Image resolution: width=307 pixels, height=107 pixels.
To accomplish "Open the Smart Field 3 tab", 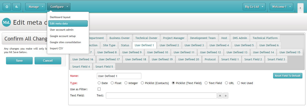I will pyautogui.click(x=276, y=59).
